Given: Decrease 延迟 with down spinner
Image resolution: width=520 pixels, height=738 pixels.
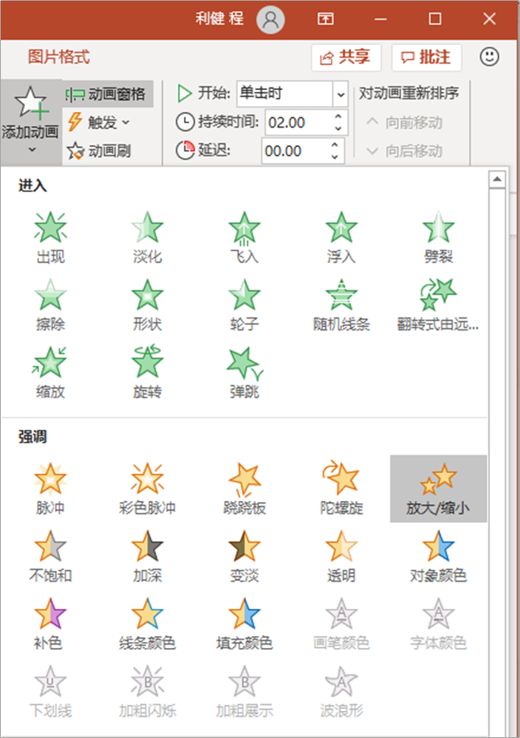Looking at the screenshot, I should (334, 157).
